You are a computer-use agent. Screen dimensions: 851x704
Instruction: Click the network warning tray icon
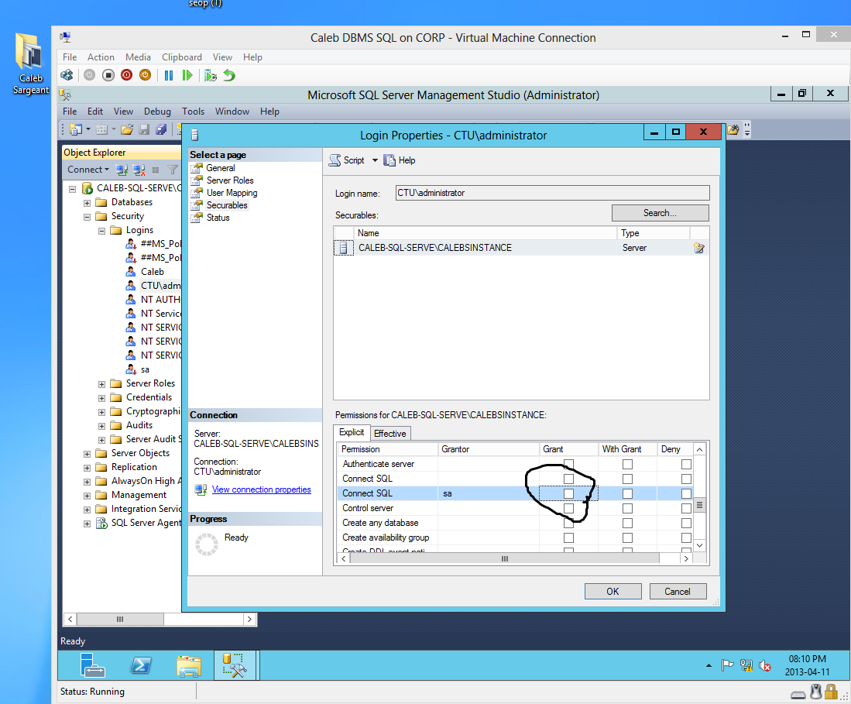(x=746, y=665)
